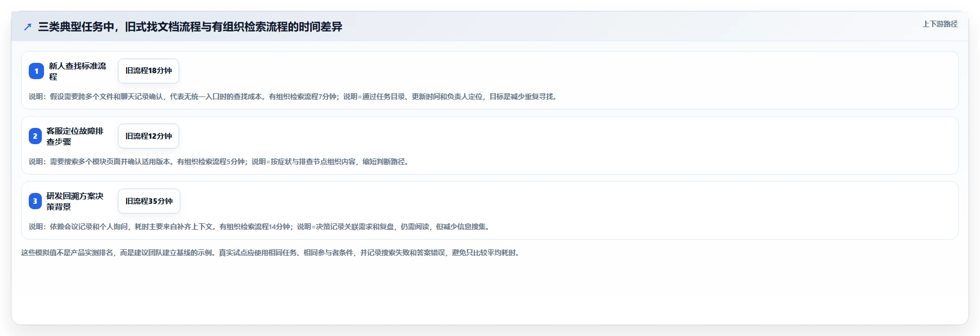Click the 研发回溯方案决策背景 title
This screenshot has height=336, width=980.
pos(75,201)
